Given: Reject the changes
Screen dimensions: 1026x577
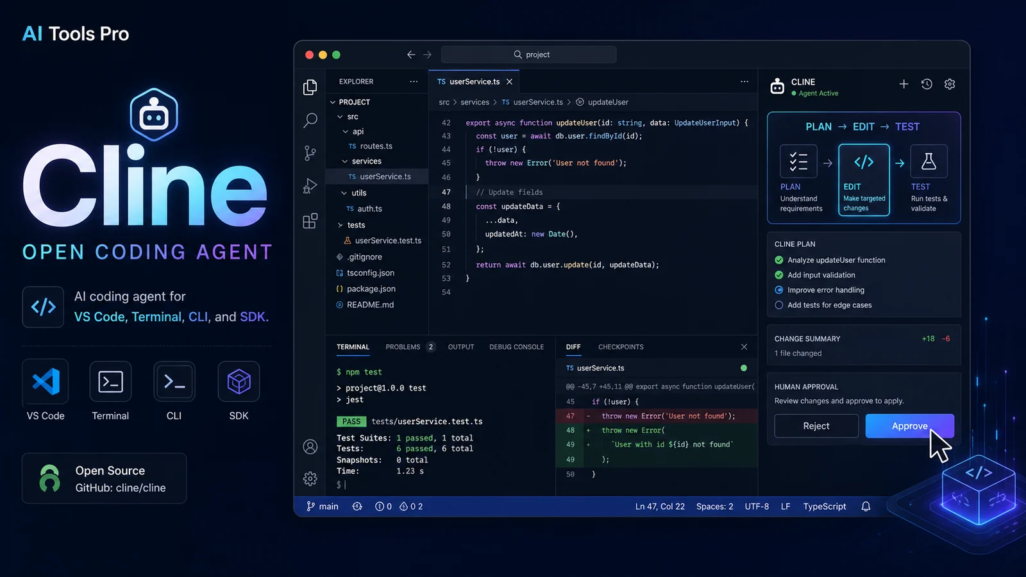Looking at the screenshot, I should click(816, 426).
